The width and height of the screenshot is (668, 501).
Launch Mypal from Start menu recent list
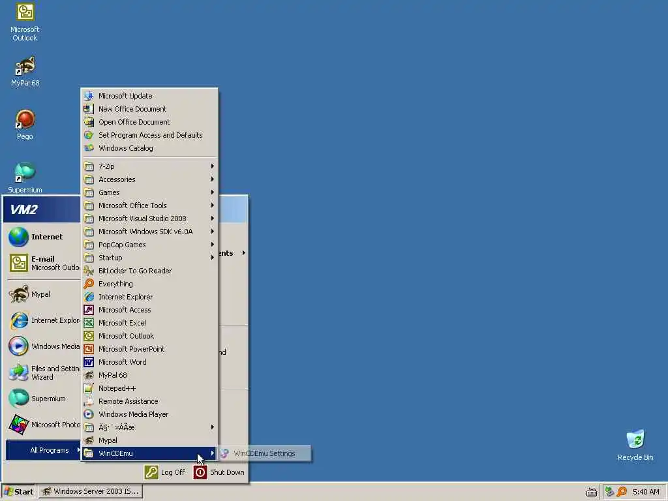(x=42, y=294)
